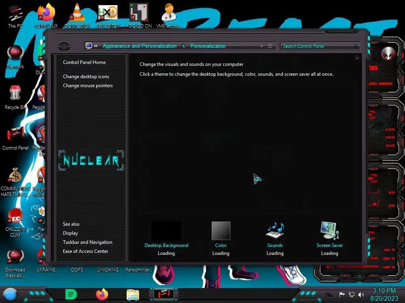Image resolution: width=405 pixels, height=303 pixels.
Task: Select the Download Black Ali... desktop icon
Action: [x=15, y=263]
